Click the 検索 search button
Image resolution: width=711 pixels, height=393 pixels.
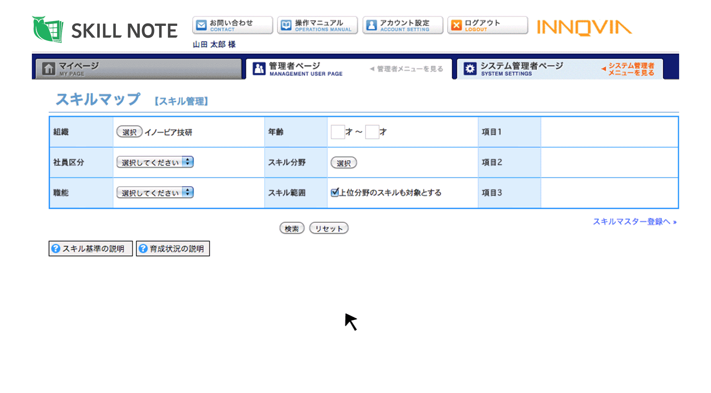tap(292, 228)
